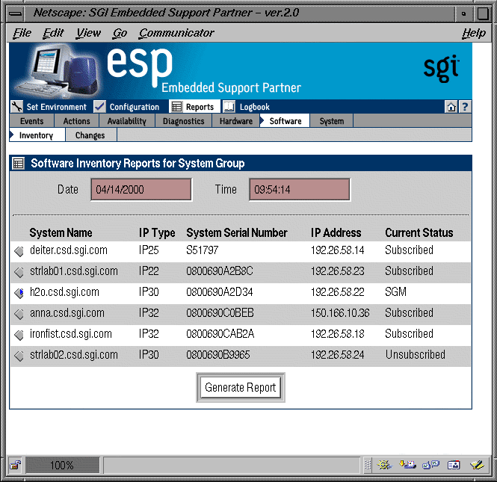The width and height of the screenshot is (497, 482).
Task: Select the Software tab
Action: pyautogui.click(x=285, y=121)
